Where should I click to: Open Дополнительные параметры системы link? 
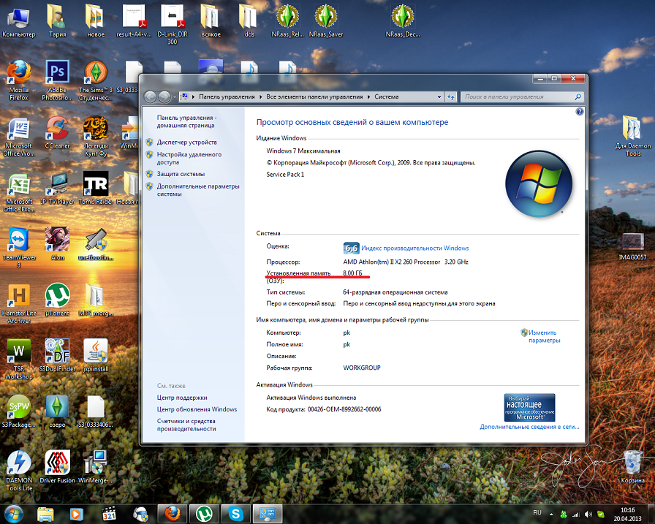[x=198, y=190]
